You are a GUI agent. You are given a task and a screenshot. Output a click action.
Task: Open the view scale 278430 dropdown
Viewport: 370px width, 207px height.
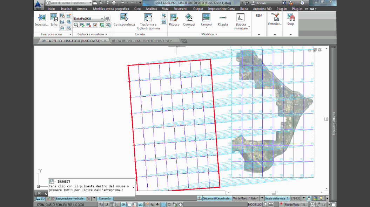coord(304,198)
